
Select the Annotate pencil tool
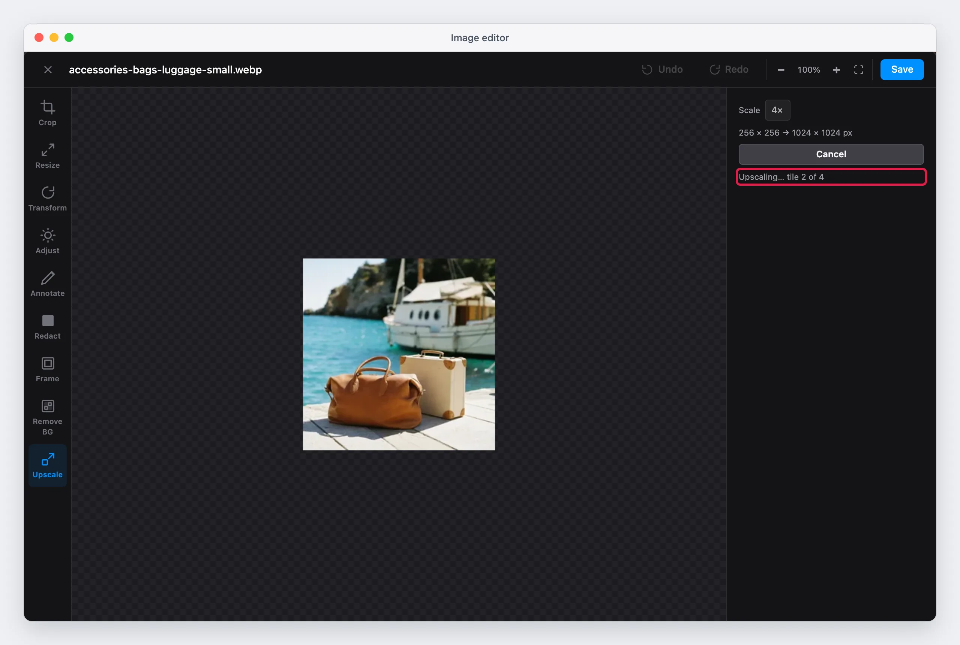47,285
